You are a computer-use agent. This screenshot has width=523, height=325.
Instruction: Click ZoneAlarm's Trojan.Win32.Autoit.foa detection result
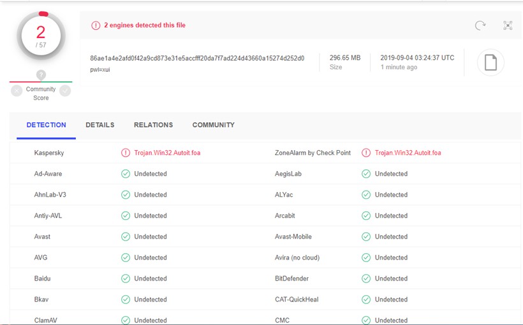point(408,153)
